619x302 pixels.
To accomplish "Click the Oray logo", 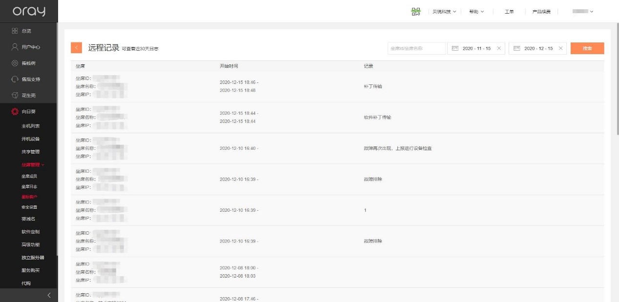I will click(x=29, y=11).
